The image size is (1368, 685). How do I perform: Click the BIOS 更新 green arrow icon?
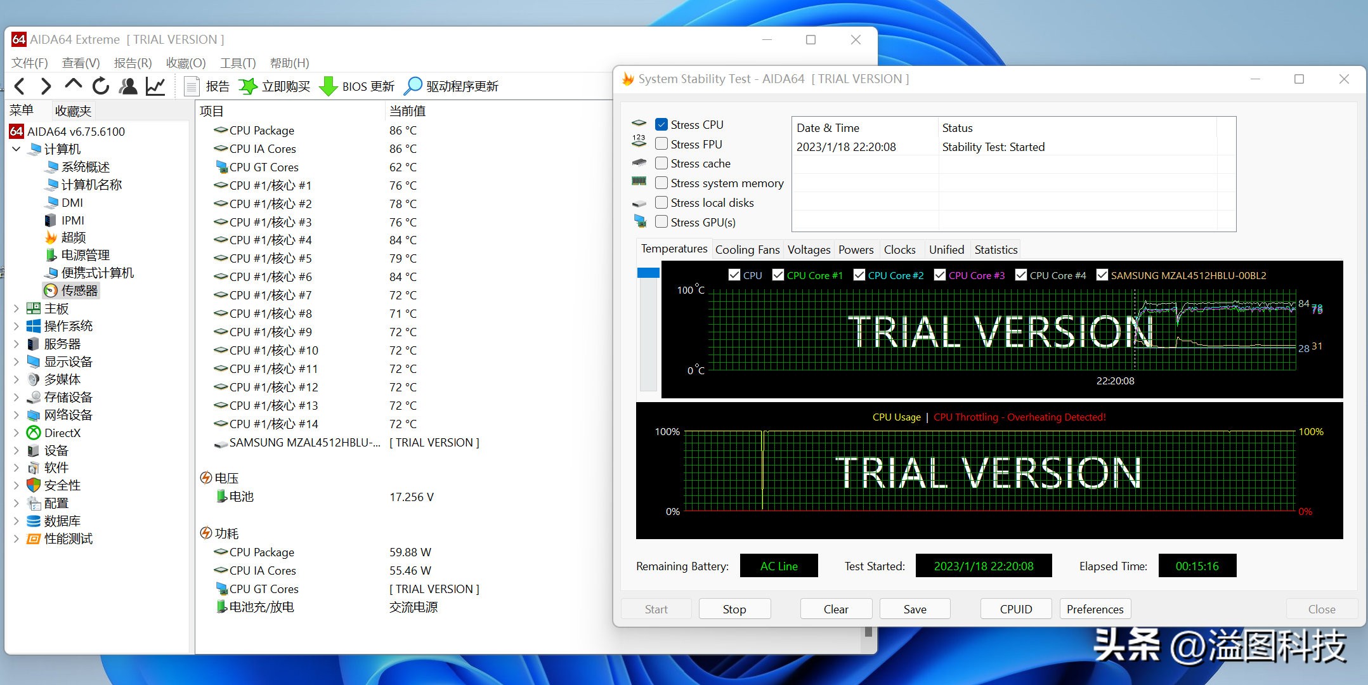(x=328, y=86)
